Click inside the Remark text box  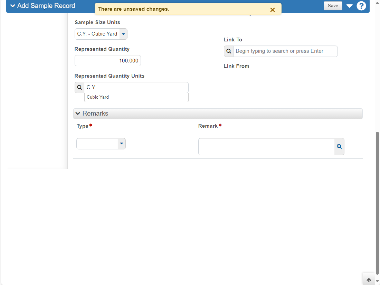coord(266,147)
